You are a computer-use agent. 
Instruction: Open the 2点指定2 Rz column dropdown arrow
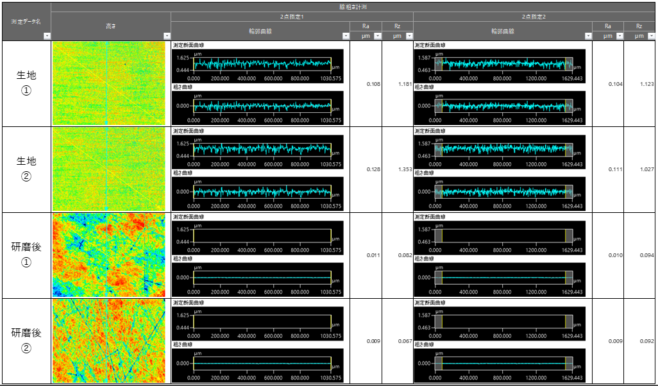651,36
